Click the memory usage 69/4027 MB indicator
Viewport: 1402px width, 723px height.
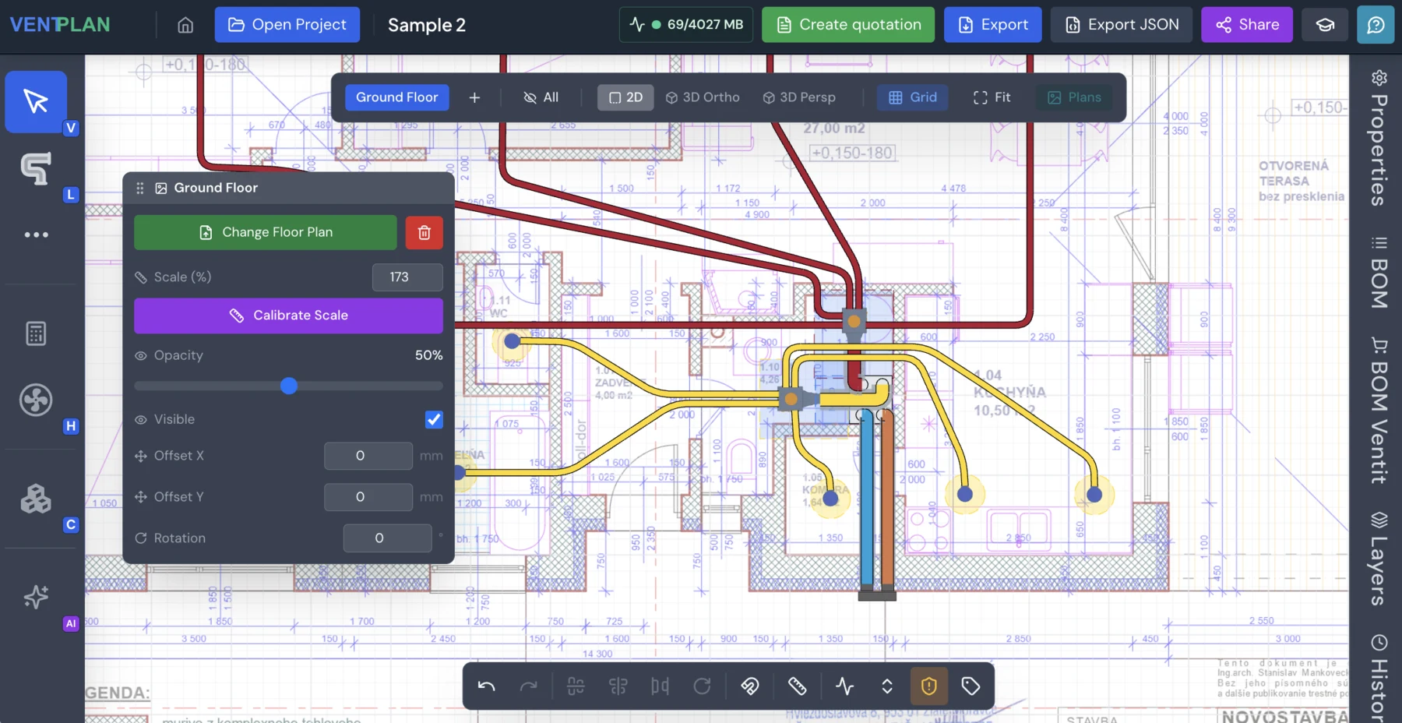pyautogui.click(x=686, y=25)
